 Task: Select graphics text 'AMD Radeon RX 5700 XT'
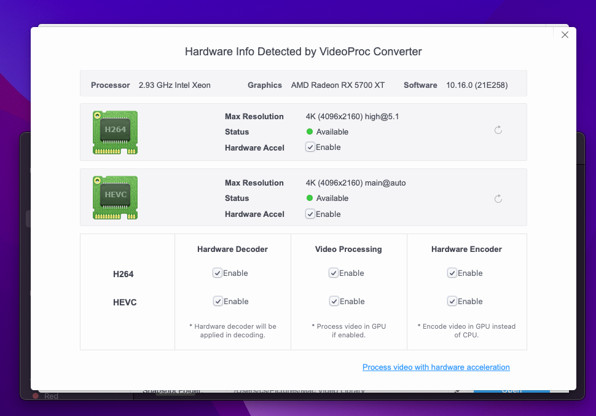[x=338, y=85]
